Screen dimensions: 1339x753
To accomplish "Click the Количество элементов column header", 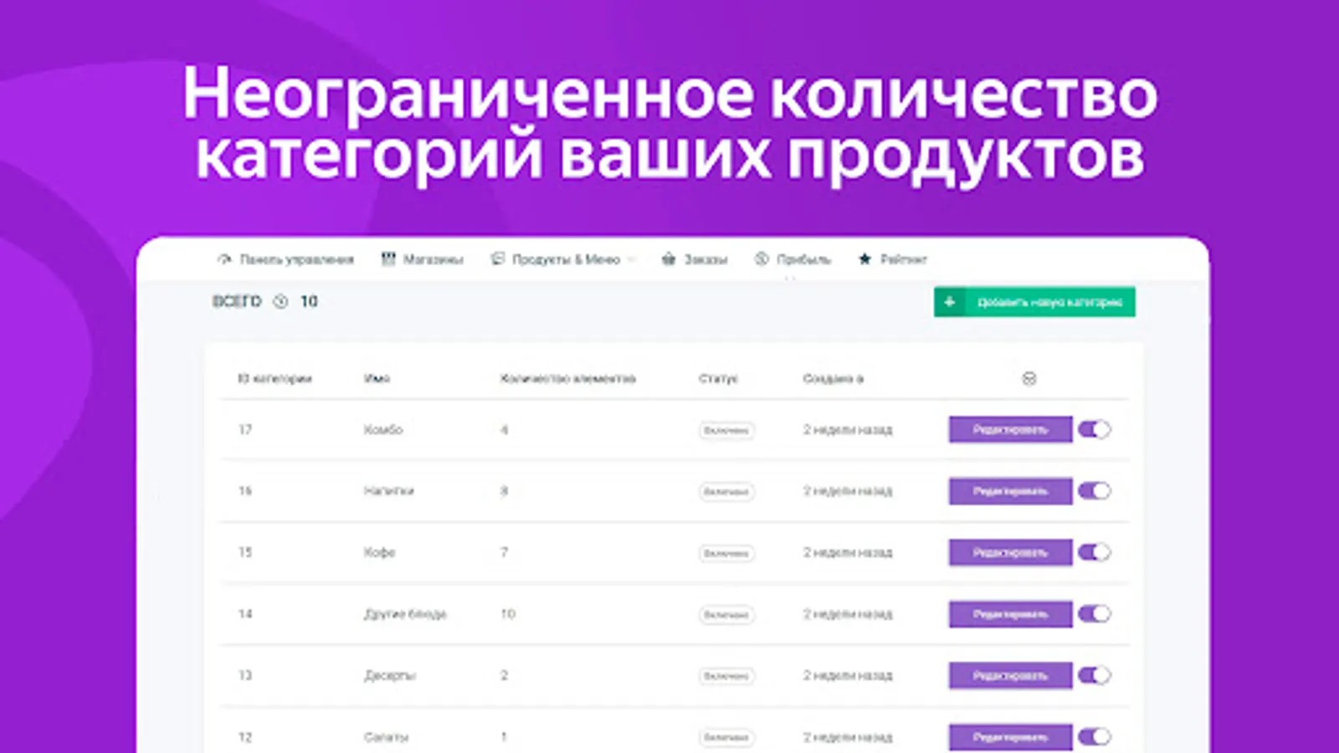I will [568, 378].
